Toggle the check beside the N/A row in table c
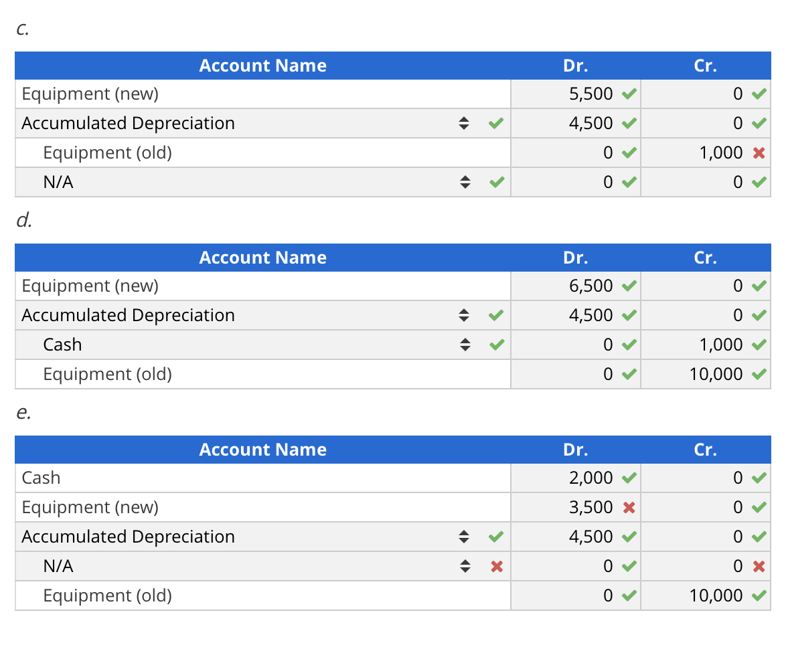The width and height of the screenshot is (786, 653). click(x=497, y=182)
